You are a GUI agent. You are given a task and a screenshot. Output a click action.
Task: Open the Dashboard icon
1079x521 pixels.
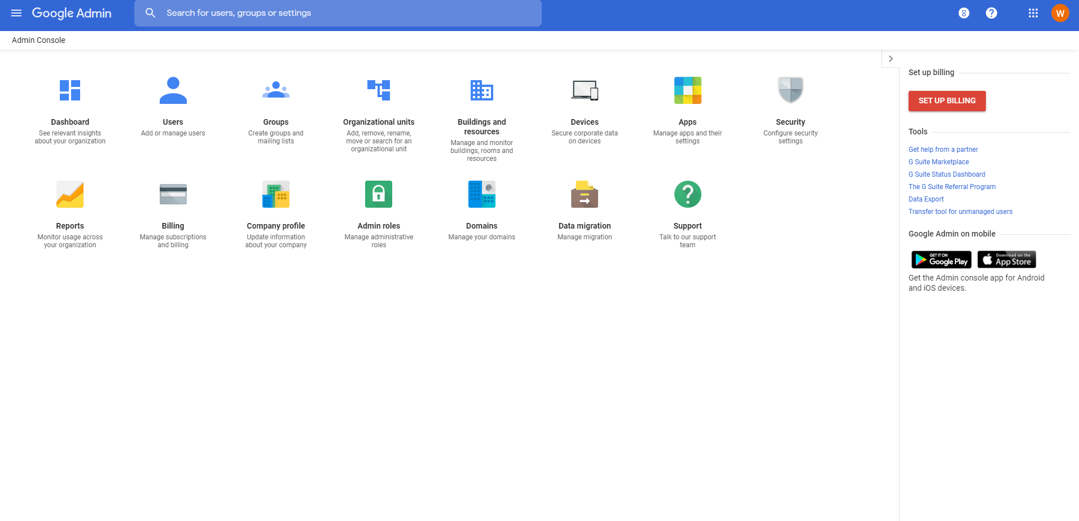70,90
